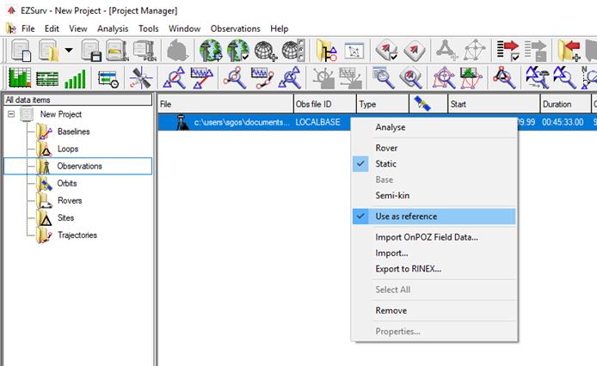Sort by the Start column header
The image size is (597, 366).
pyautogui.click(x=494, y=104)
